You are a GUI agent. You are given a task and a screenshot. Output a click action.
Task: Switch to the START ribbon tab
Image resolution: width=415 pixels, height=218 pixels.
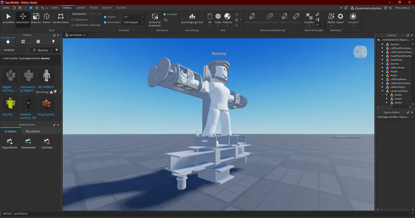(x=55, y=8)
